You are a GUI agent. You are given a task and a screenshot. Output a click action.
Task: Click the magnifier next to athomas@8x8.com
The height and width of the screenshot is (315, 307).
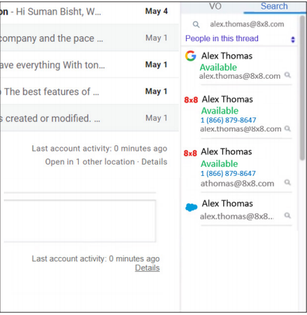point(287,182)
